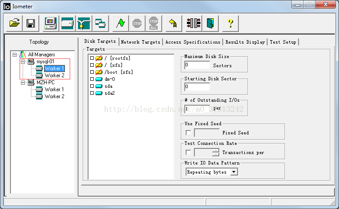
Task: Open the Access Specifications tab
Action: tap(193, 42)
